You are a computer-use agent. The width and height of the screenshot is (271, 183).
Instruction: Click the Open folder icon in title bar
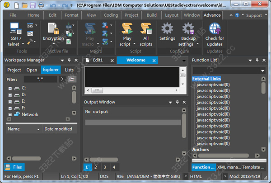[x=24, y=5]
